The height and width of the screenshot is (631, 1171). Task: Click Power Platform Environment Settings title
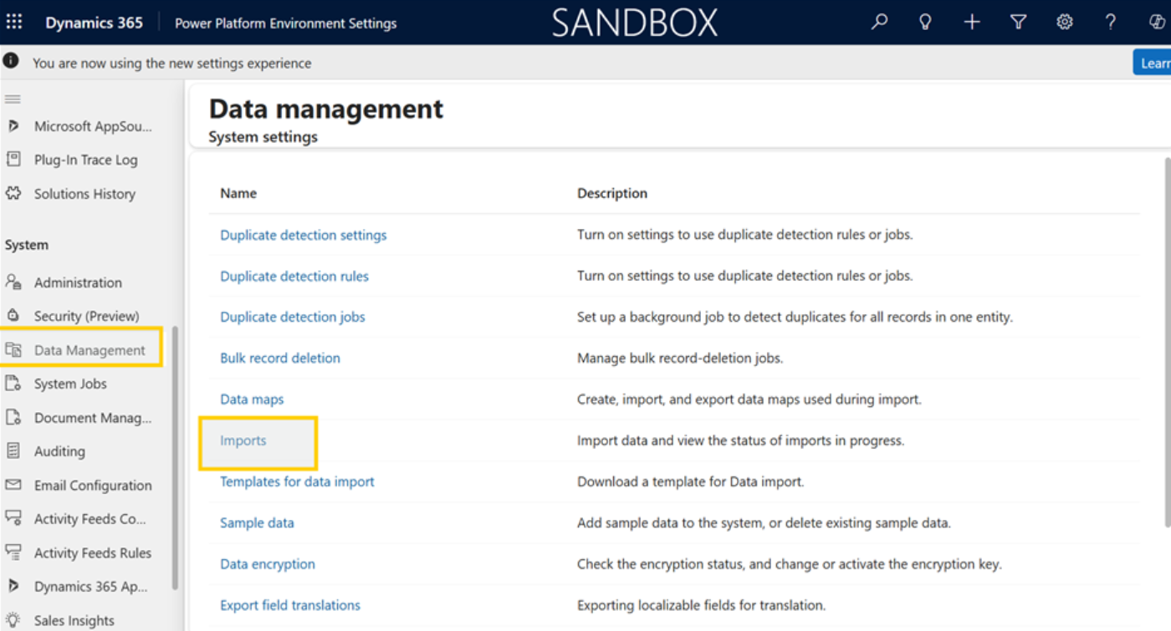[x=285, y=23]
